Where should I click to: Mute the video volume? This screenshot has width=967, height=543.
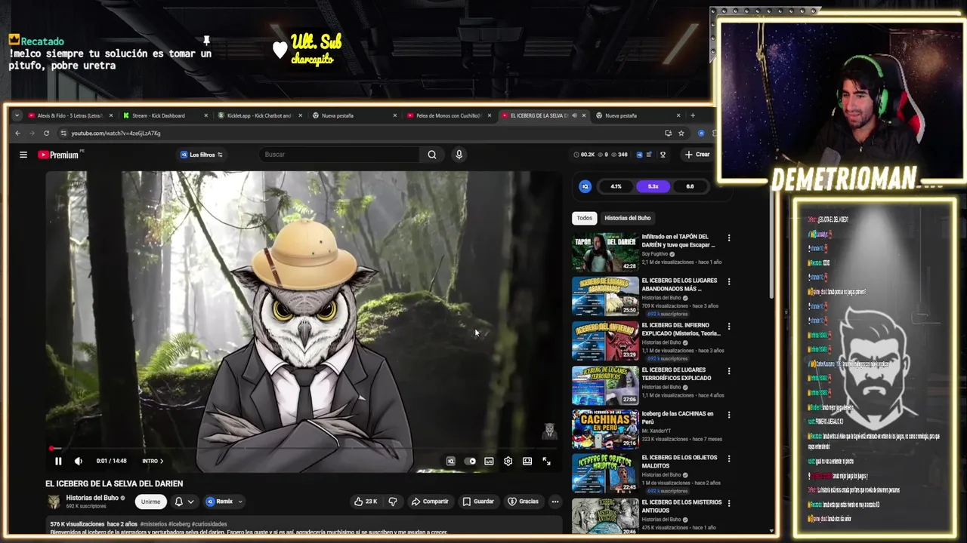(x=78, y=461)
